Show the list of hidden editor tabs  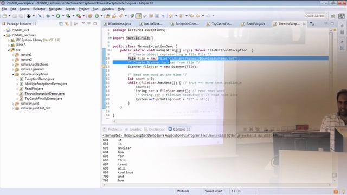[312, 24]
